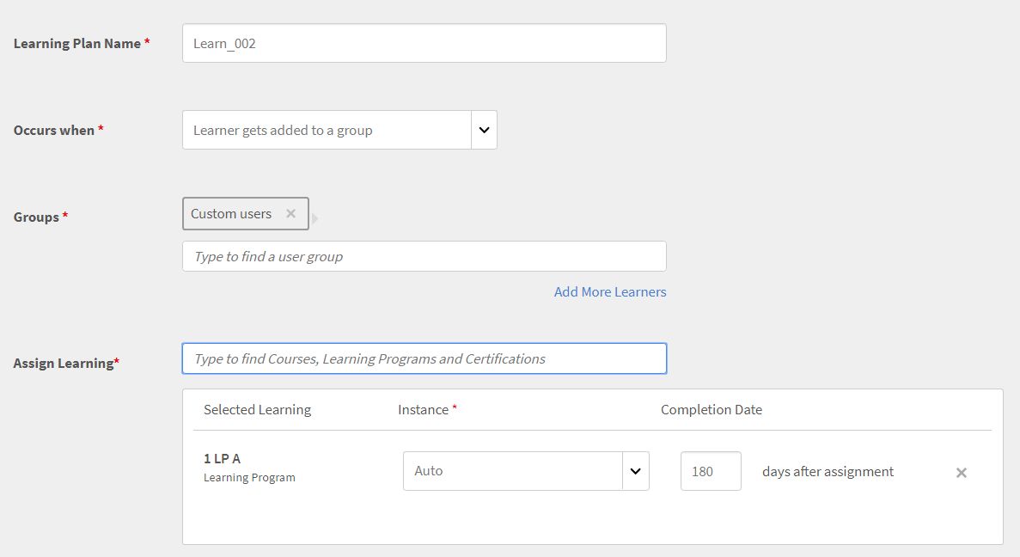Focus the Assign Learning search field
Screen dimensions: 1020x557
click(424, 358)
